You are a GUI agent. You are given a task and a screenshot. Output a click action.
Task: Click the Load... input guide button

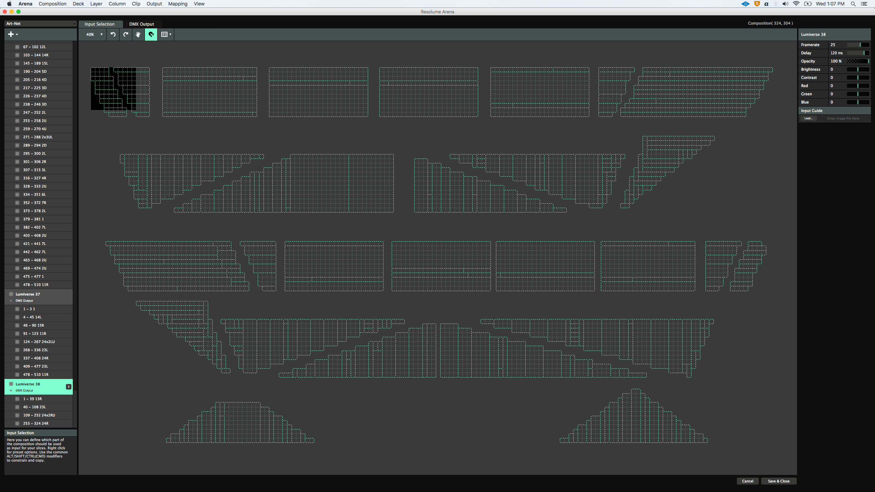click(808, 119)
